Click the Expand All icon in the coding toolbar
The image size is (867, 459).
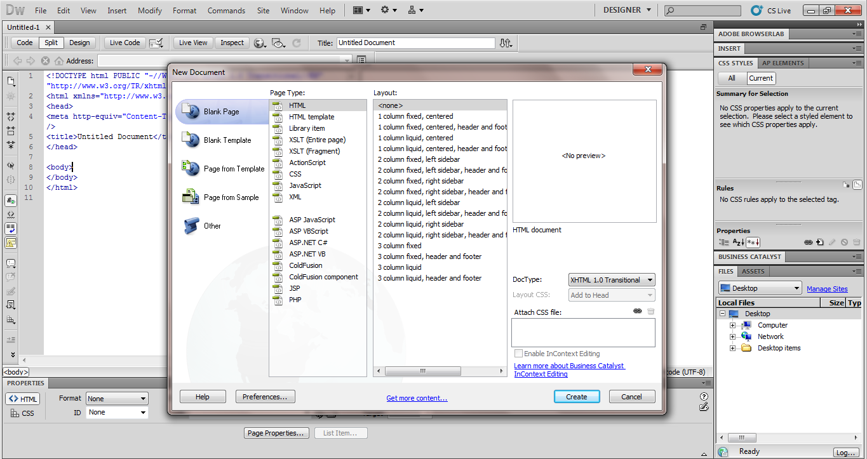point(11,145)
